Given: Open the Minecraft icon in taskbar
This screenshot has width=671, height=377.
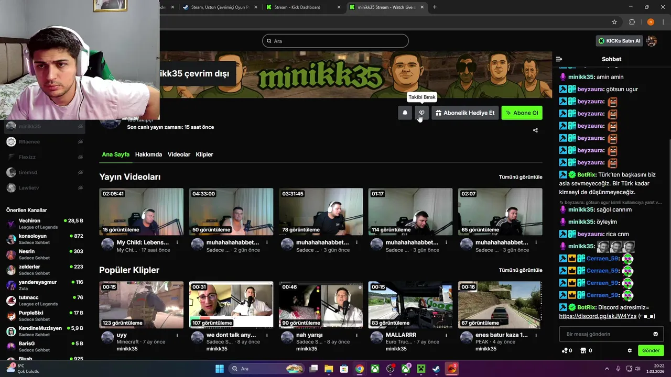Looking at the screenshot, I should tap(421, 369).
